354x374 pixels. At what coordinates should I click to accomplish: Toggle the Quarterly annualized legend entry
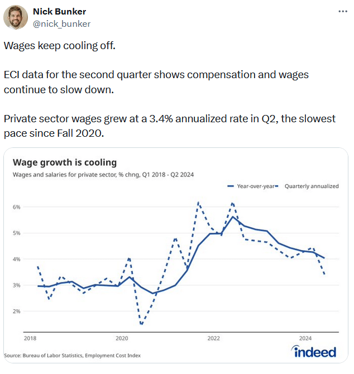coord(312,186)
